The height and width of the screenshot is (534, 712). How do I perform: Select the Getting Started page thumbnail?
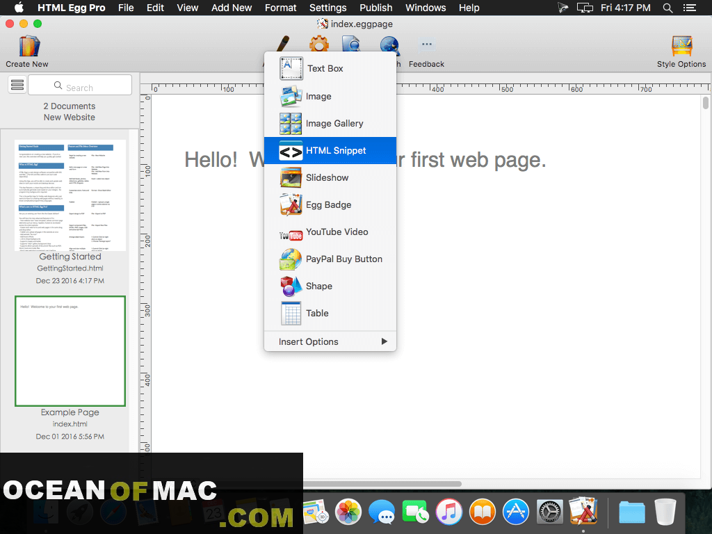pos(70,195)
